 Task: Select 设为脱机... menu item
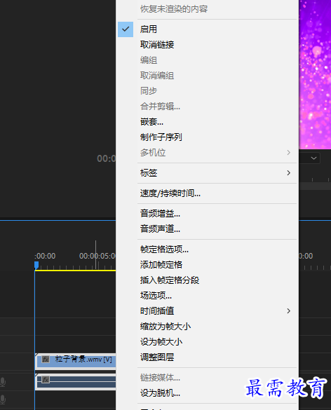[207, 392]
